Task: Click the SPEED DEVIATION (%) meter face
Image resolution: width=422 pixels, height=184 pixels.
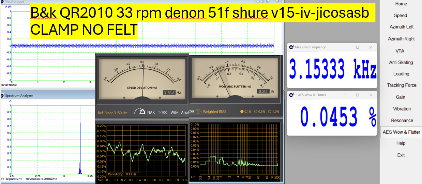Action: pyautogui.click(x=142, y=79)
